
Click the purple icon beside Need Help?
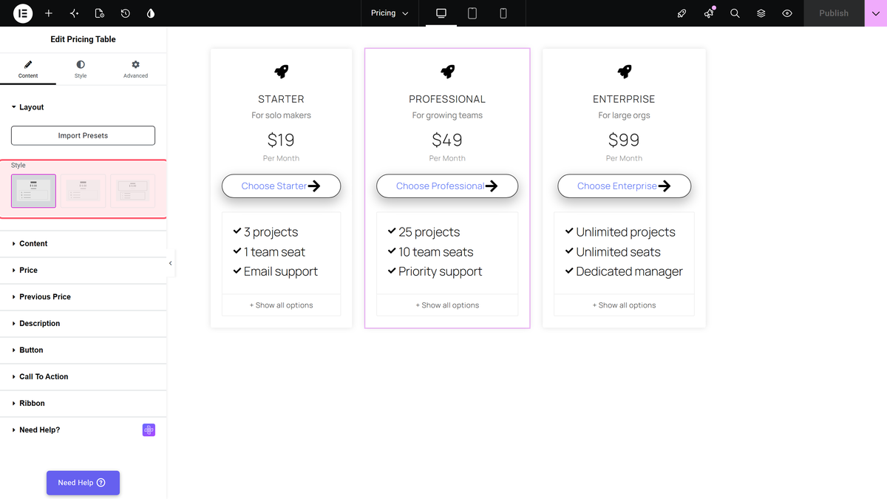pos(149,430)
